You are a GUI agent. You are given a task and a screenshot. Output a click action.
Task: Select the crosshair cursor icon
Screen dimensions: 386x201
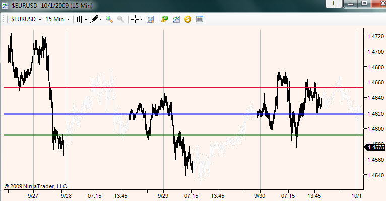click(135, 19)
